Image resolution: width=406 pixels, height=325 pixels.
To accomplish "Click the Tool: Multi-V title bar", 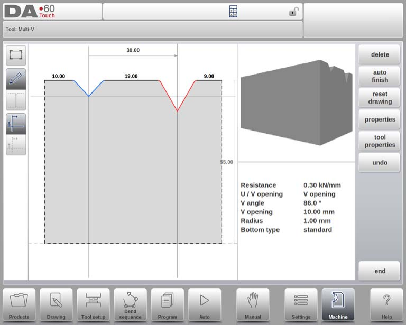I will click(152, 29).
